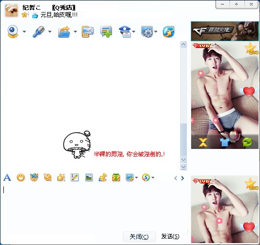Click winged red heart on lower QQ show
The height and width of the screenshot is (245, 260).
coord(249,227)
